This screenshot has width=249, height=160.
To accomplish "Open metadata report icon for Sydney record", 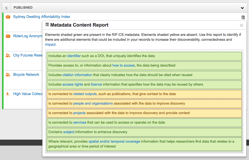I will (x=243, y=17).
